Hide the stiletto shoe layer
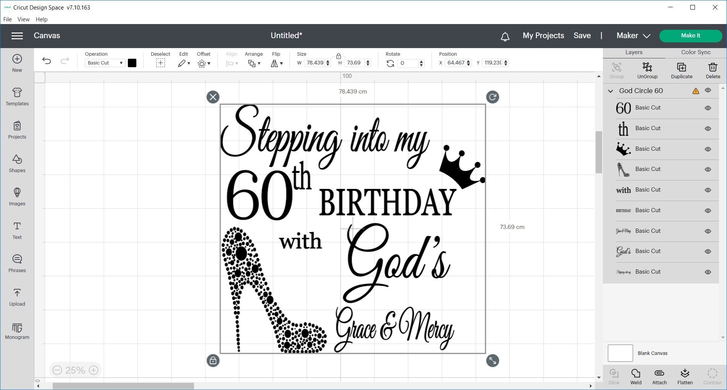The height and width of the screenshot is (390, 727). click(708, 169)
